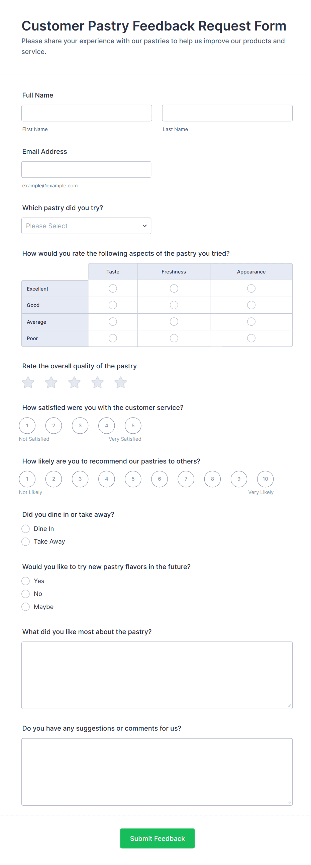Focus the First Name field
Screen dimensions: 311x865
[87, 113]
